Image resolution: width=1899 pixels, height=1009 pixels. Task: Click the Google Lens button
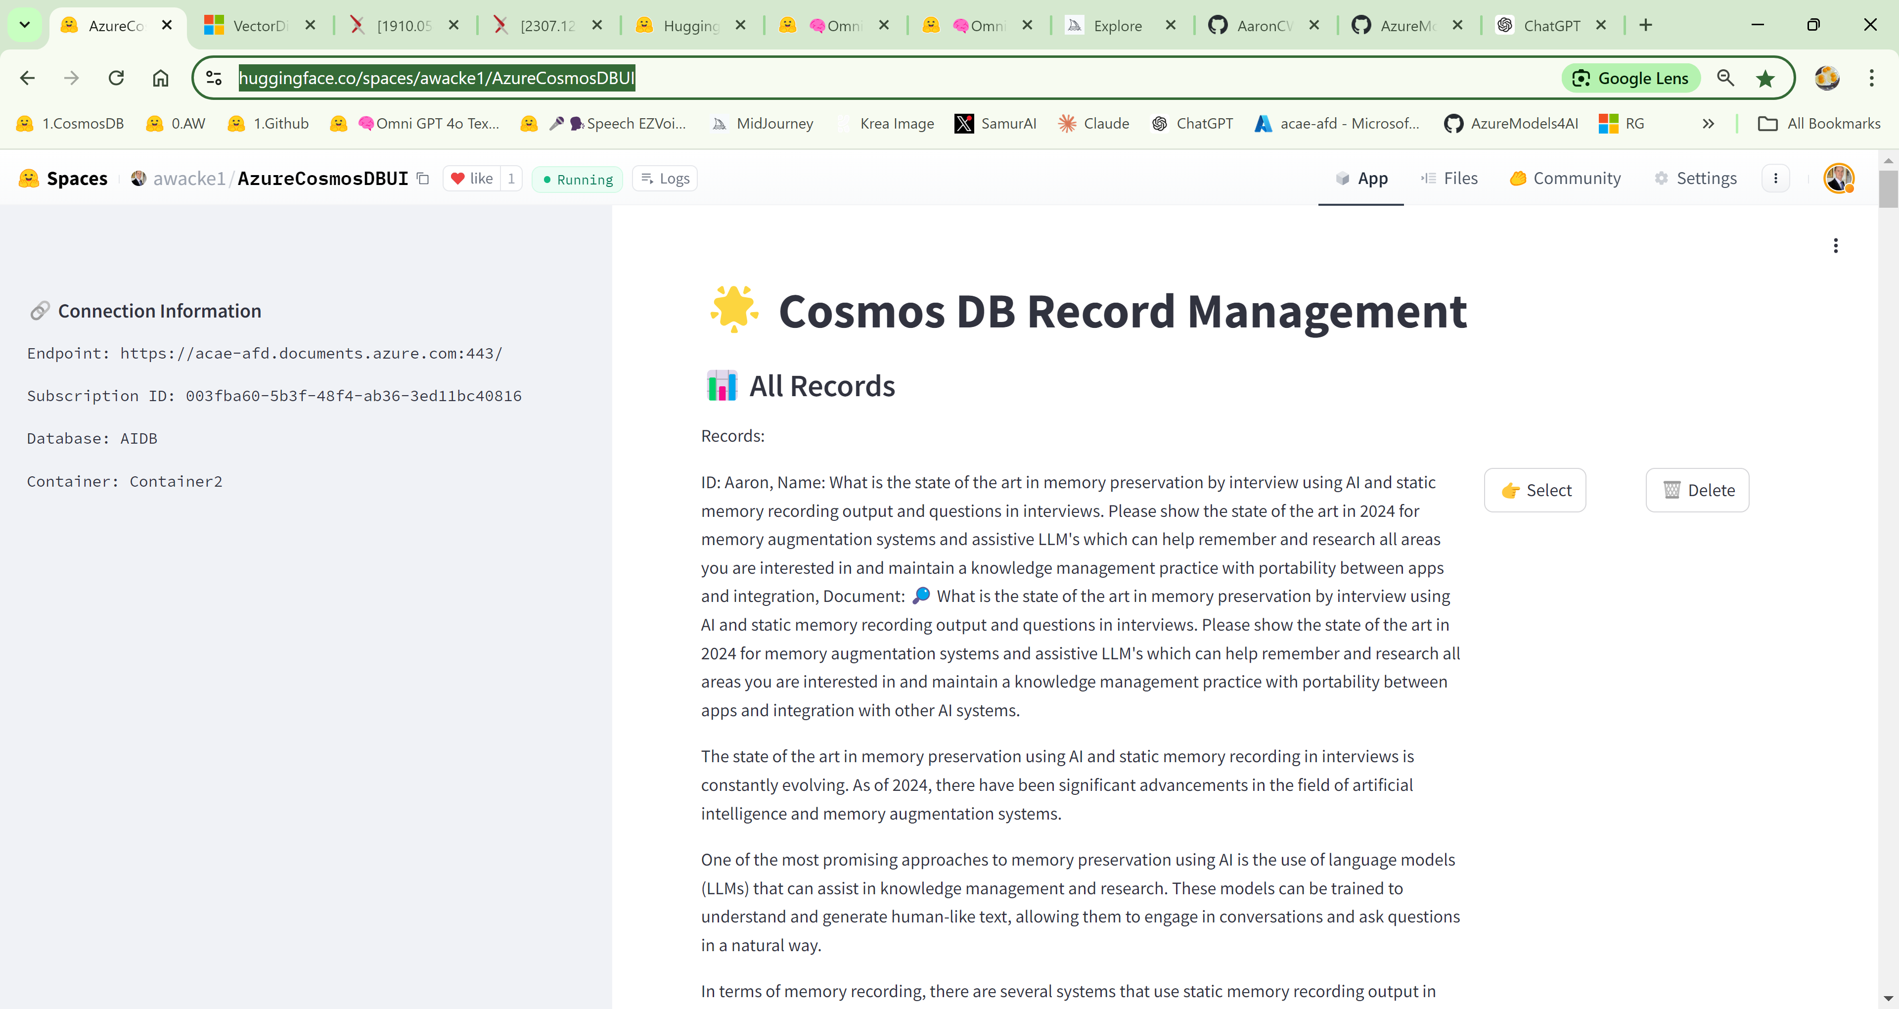[1630, 78]
